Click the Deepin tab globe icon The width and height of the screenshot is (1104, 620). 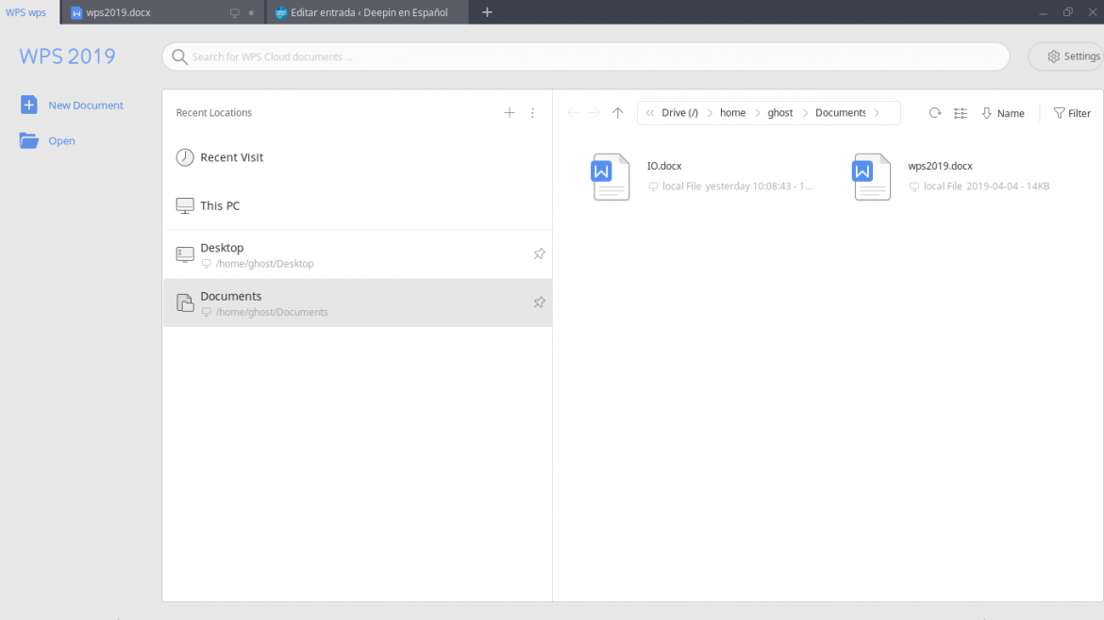pos(280,12)
